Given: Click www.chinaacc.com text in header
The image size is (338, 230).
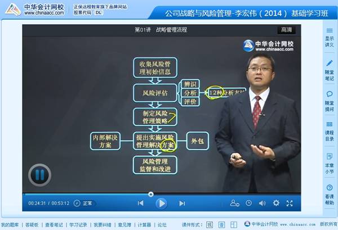Looking at the screenshot, I should click(x=44, y=13).
